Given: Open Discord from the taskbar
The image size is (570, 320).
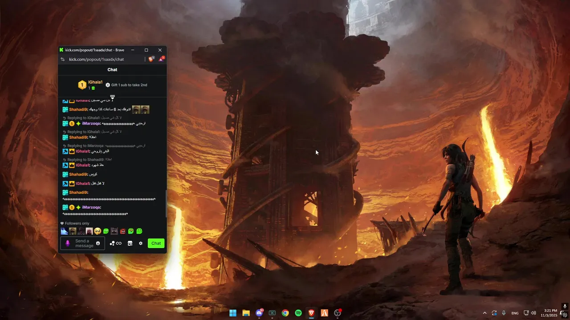Looking at the screenshot, I should pos(259,313).
